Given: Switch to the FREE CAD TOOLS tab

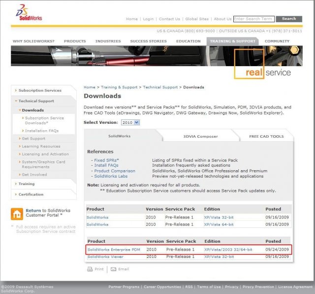Looking at the screenshot, I should coord(266,136).
